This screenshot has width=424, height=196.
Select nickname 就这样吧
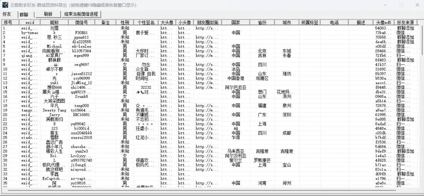click(x=54, y=170)
